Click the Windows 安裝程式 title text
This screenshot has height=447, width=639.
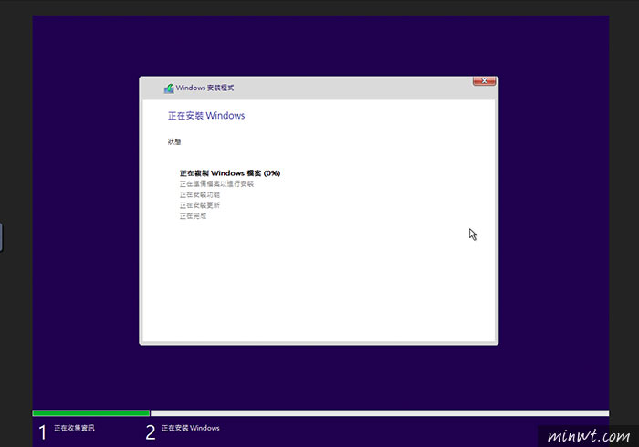point(204,88)
